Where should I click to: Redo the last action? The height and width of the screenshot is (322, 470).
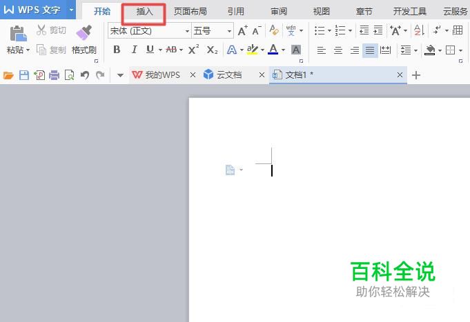coord(100,75)
